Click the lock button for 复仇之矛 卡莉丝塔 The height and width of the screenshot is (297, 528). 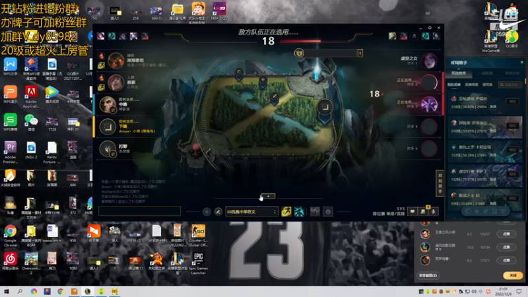[513, 150]
